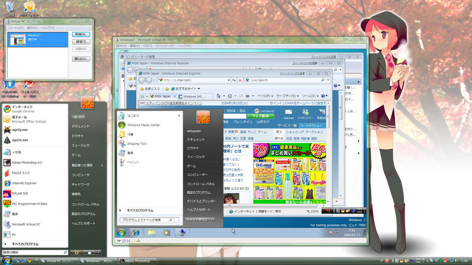
Task: Launch Microsoft Office Outlook from Start menu
Action: pos(35,120)
